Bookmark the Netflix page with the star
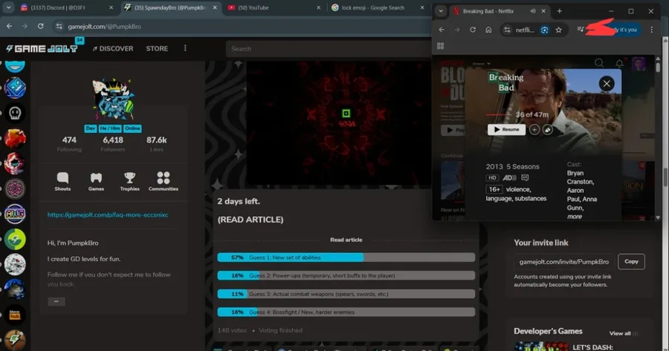Screen dimensions: 669x351 click(558, 30)
